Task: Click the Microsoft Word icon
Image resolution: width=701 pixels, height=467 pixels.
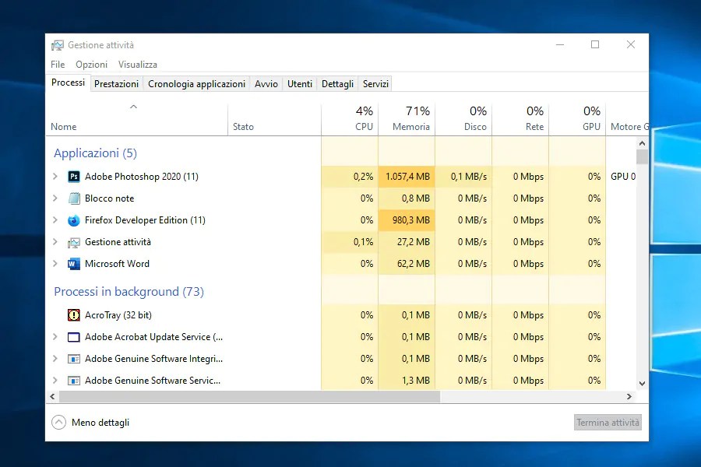Action: [x=74, y=264]
